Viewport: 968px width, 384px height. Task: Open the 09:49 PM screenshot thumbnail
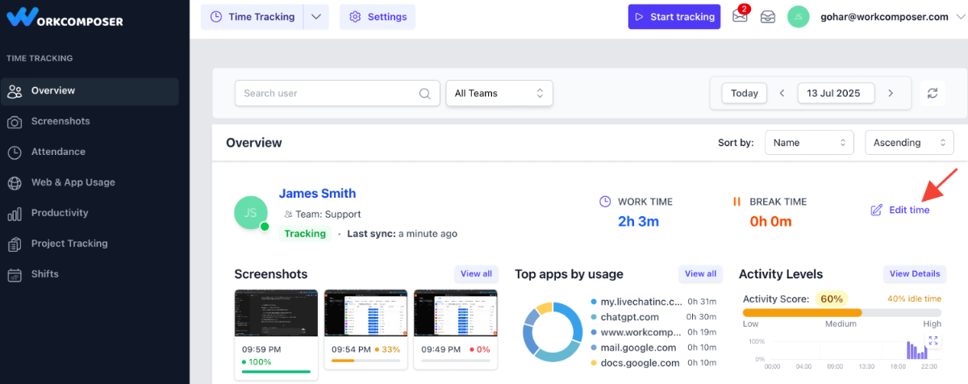pyautogui.click(x=456, y=313)
